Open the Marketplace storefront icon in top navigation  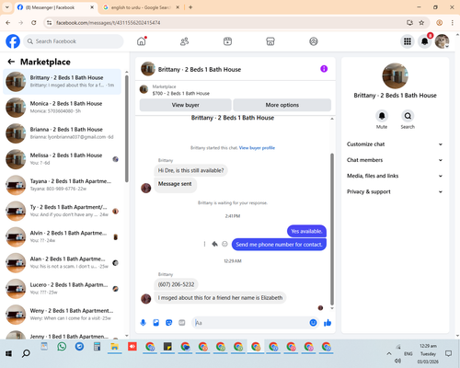click(x=270, y=41)
